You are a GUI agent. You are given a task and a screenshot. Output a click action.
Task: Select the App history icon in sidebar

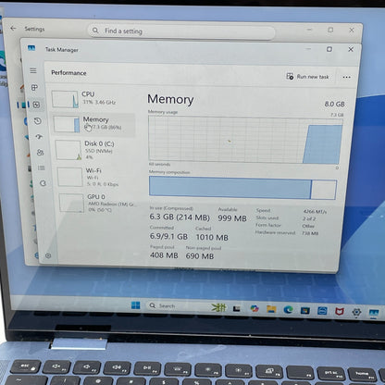tap(38, 121)
